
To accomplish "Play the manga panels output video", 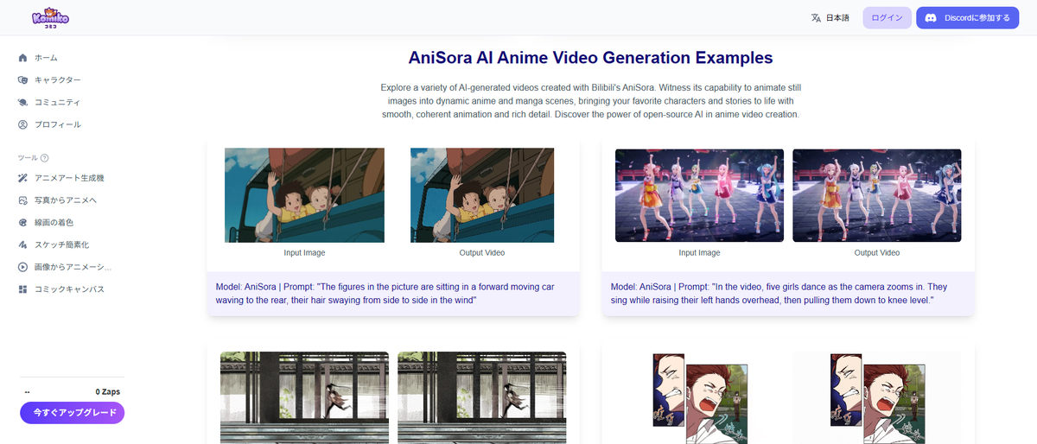I will coord(877,397).
